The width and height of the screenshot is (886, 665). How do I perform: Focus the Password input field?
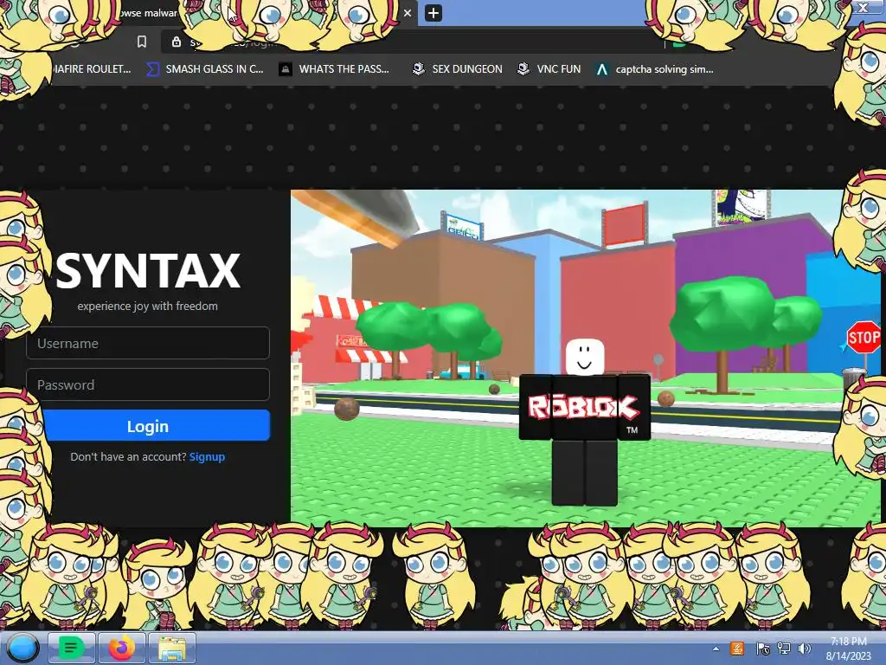tap(148, 384)
